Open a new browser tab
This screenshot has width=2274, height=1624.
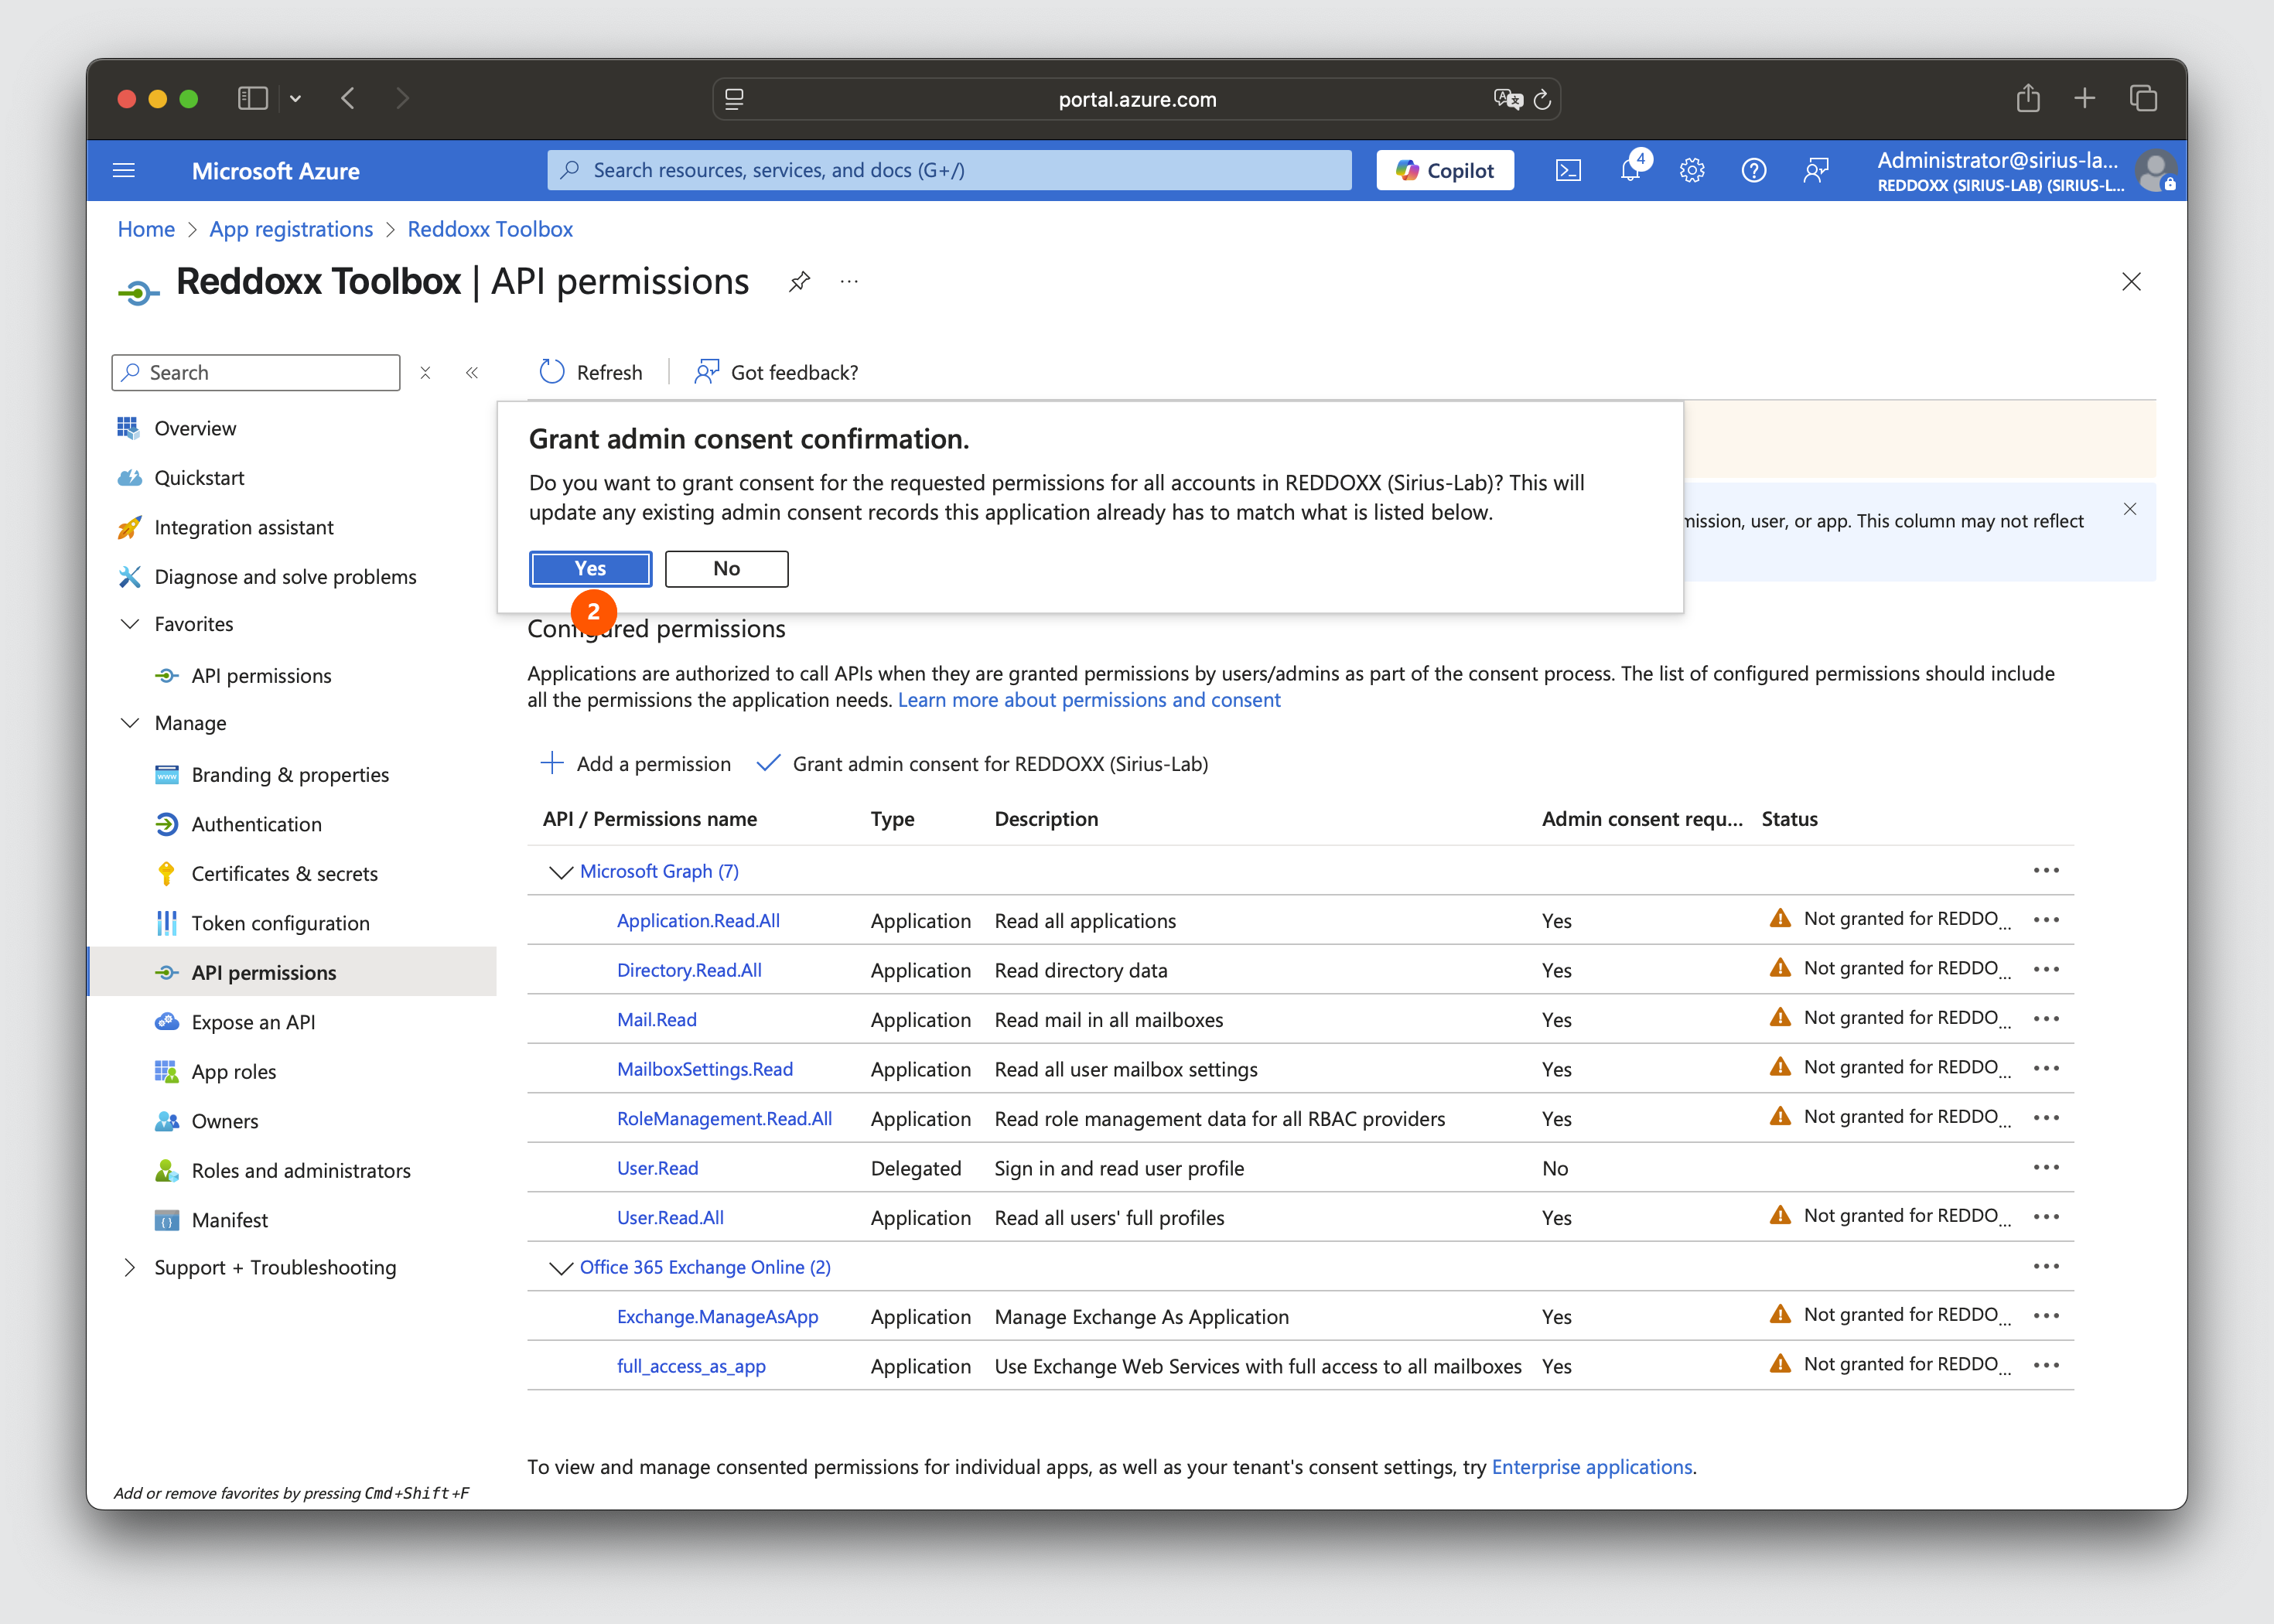point(2085,98)
